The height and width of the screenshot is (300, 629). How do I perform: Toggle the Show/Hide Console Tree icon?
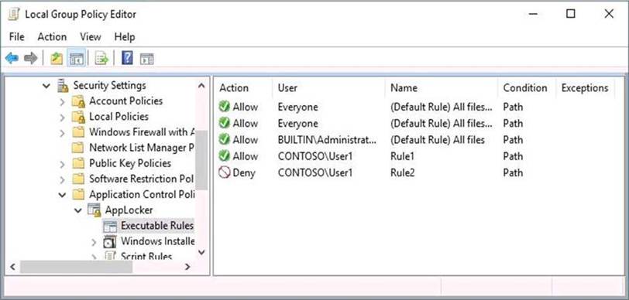coord(76,59)
